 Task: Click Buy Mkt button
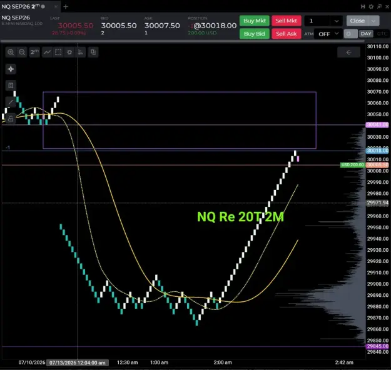point(255,21)
